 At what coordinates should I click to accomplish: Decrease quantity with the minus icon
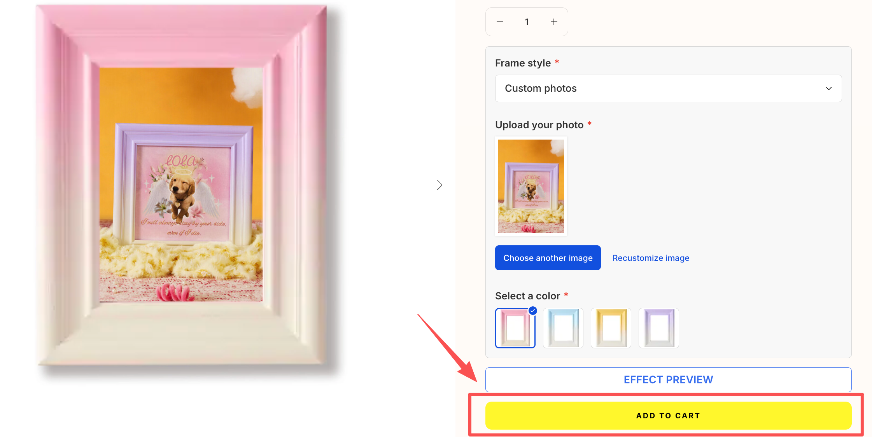coord(500,22)
